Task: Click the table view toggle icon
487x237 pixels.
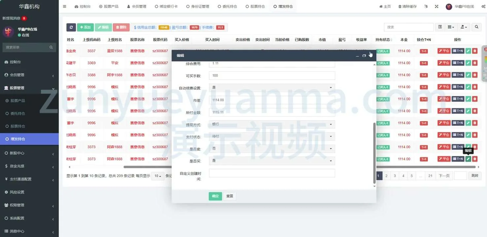Action: coord(440,27)
